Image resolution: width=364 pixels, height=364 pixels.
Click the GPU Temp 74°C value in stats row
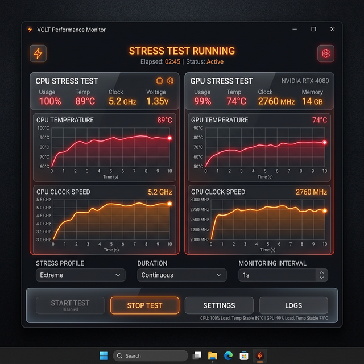click(x=237, y=101)
